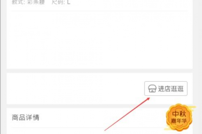Click gray gap above 商品详情 card
The image size is (202, 134).
click(99, 106)
